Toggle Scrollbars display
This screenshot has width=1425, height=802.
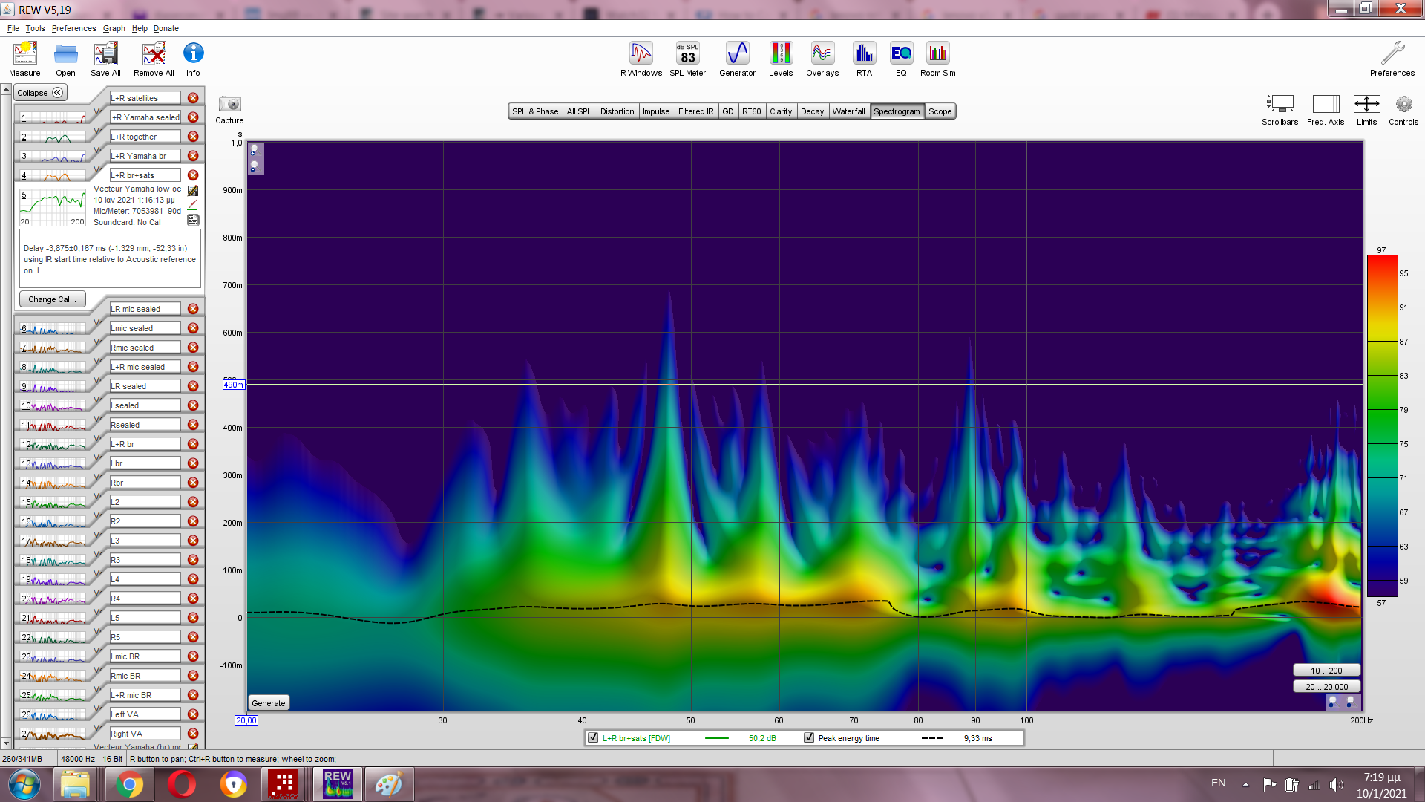tap(1280, 105)
